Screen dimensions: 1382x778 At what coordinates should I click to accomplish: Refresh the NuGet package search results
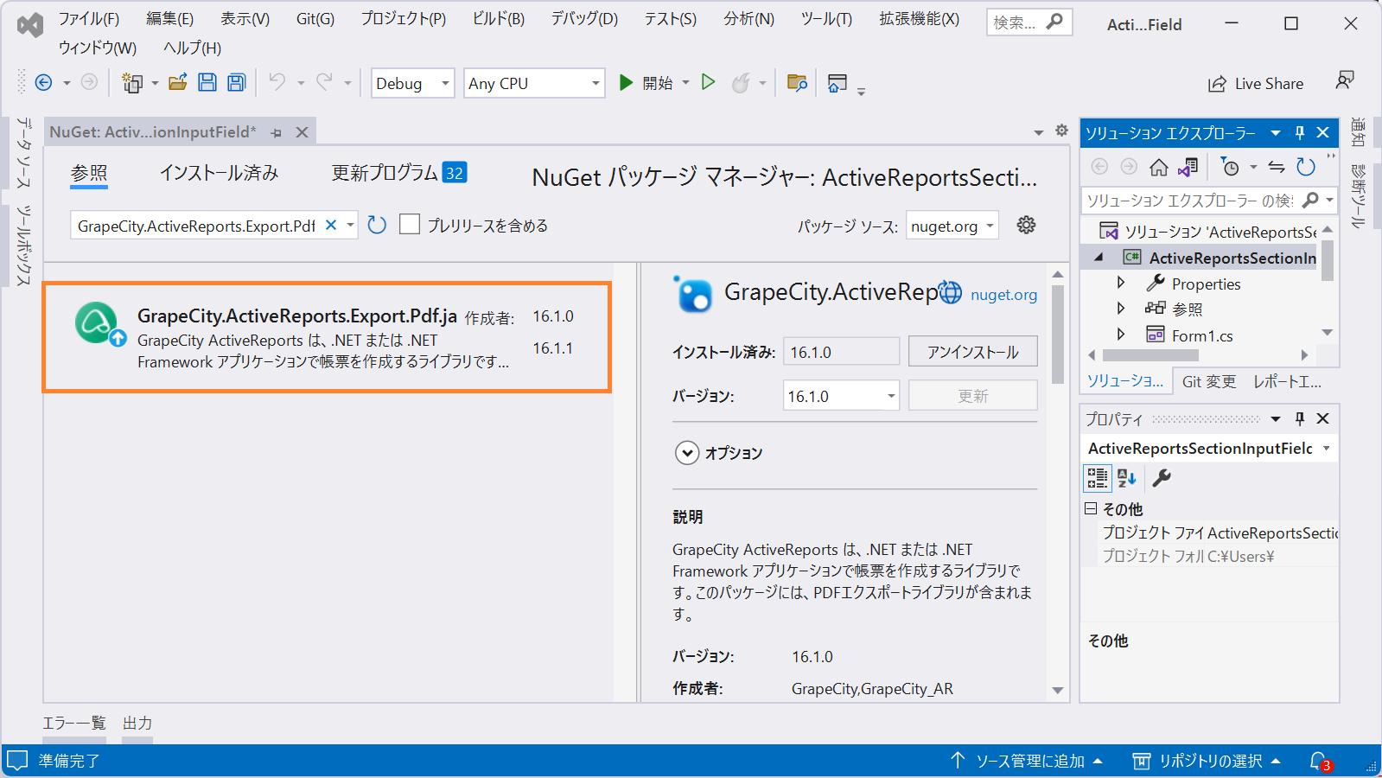click(377, 226)
